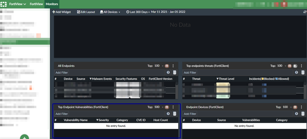Click table view icon in All Endpoints widget
The image size is (307, 139).
pos(167,66)
